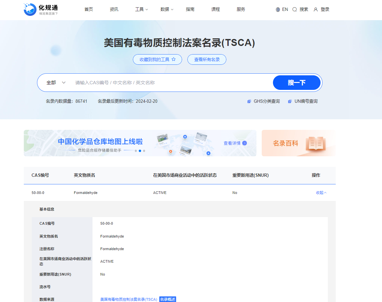Select 首页 in the navigation menu
Image resolution: width=382 pixels, height=302 pixels.
pos(88,9)
